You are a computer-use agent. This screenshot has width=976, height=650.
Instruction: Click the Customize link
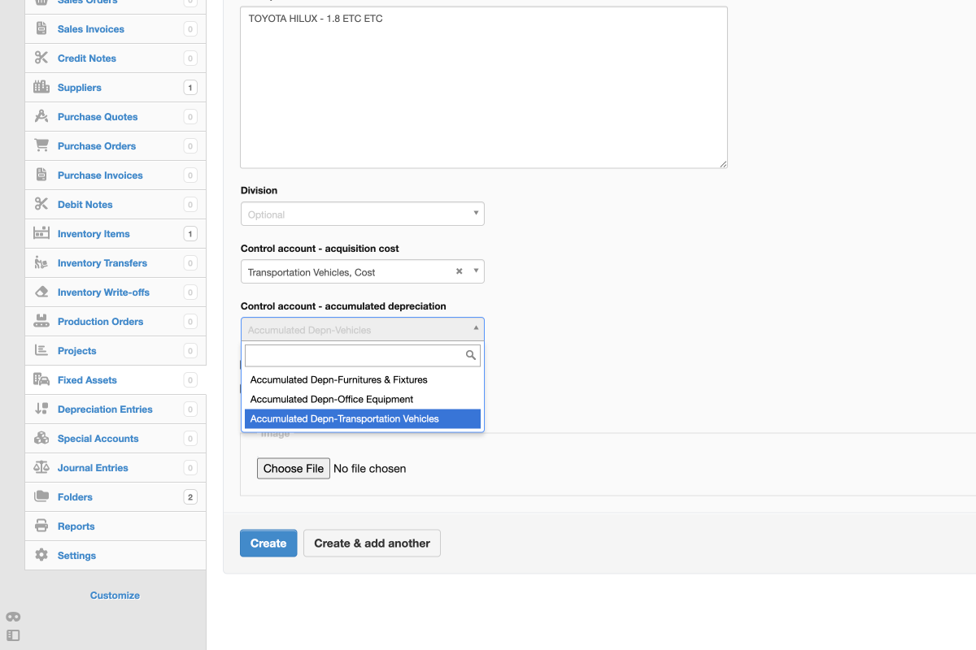115,596
